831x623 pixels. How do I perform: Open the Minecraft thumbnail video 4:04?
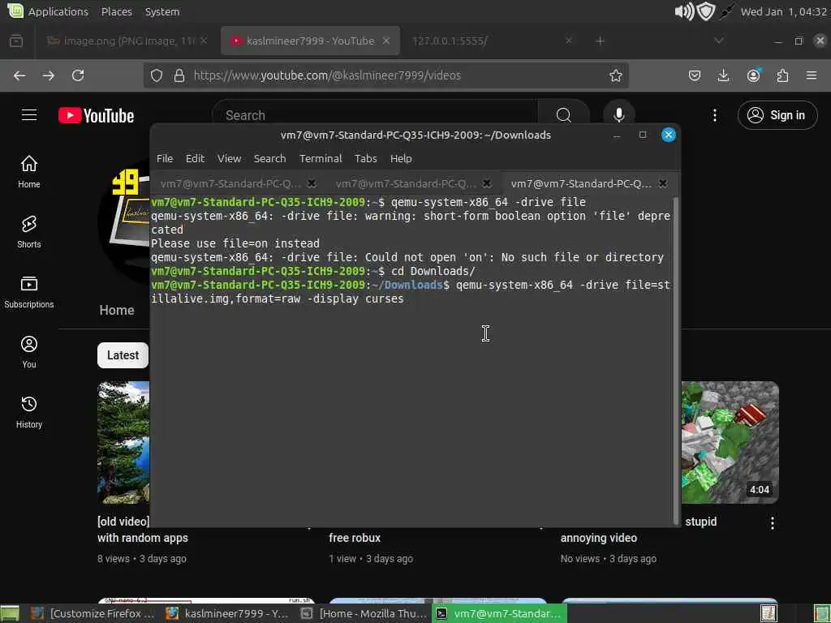click(x=730, y=442)
